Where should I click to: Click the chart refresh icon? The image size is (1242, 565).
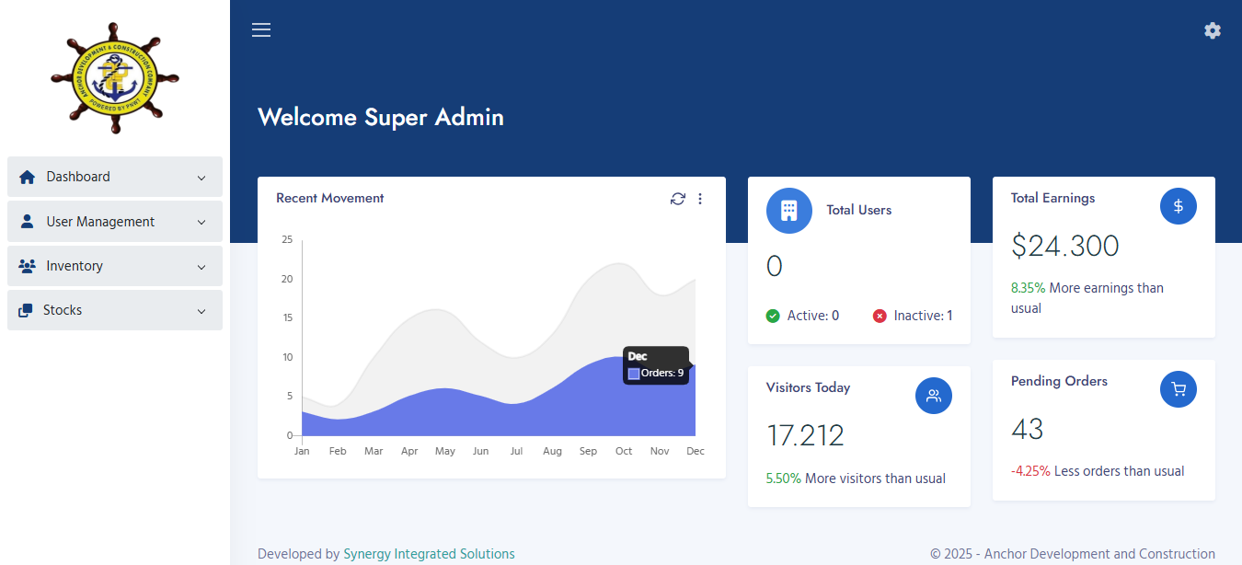coord(678,199)
